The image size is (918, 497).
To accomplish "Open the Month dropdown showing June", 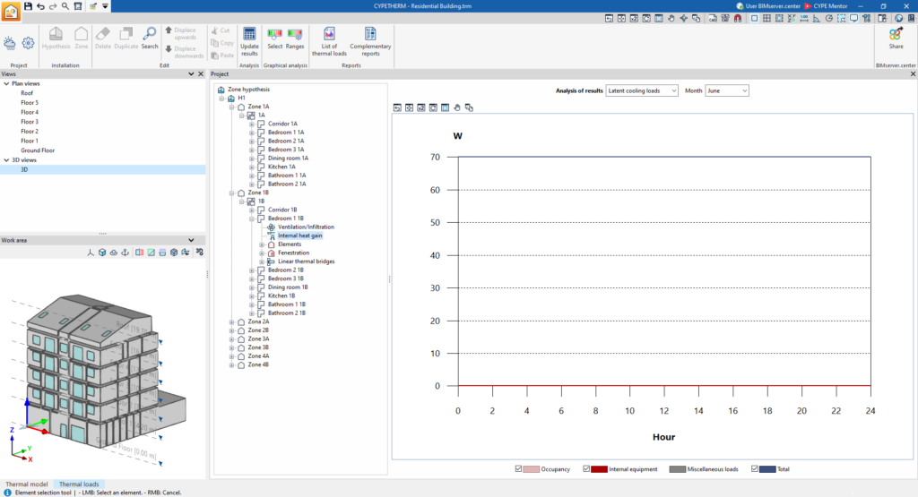I will [726, 90].
